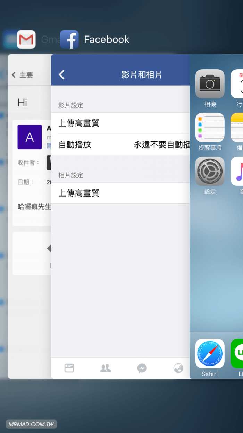This screenshot has width=243, height=433.
Task: Tap 日期 label in Gmail card
Action: click(x=26, y=182)
